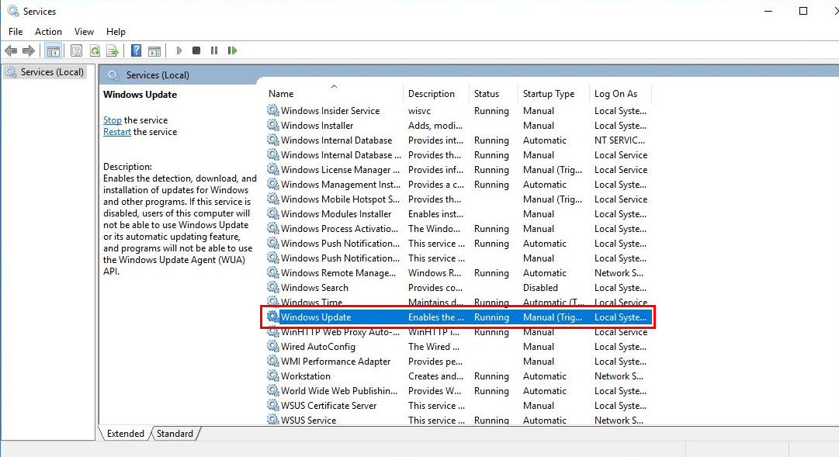
Task: Switch to the Standard tab
Action: pyautogui.click(x=175, y=434)
